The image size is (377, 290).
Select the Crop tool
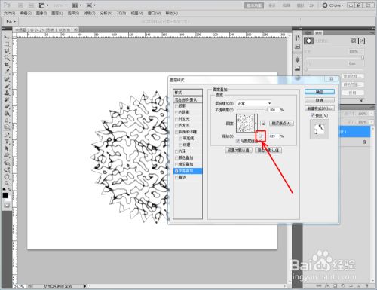(7, 65)
